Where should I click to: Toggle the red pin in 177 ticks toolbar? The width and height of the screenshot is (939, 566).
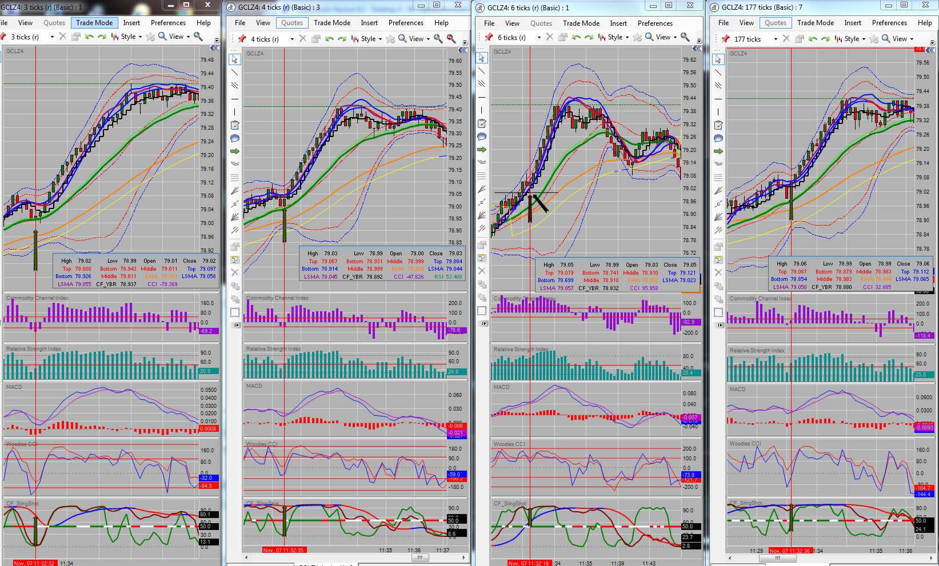[x=725, y=39]
